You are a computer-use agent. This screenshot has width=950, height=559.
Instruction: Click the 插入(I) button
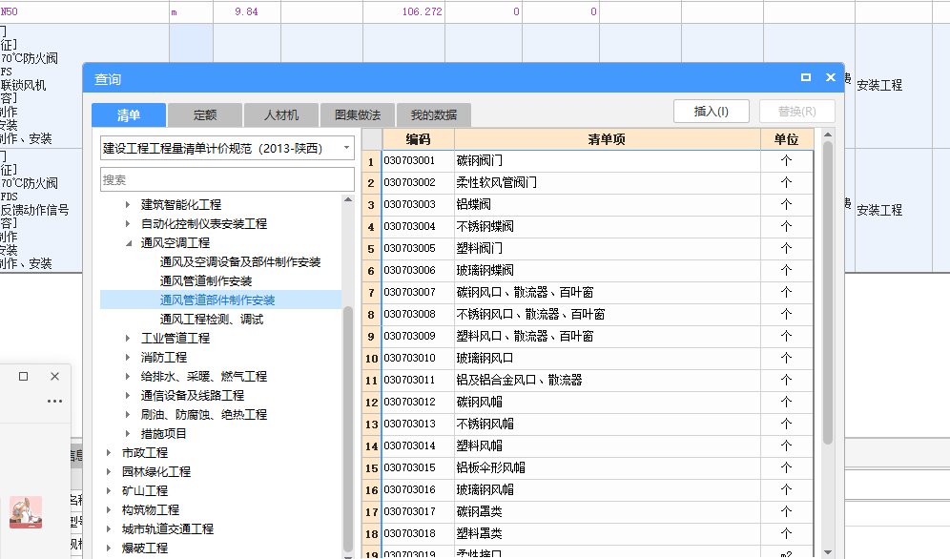coord(712,112)
